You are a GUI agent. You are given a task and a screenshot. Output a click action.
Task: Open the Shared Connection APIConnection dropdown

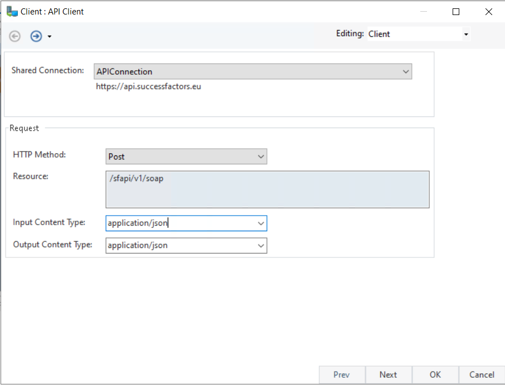click(406, 71)
